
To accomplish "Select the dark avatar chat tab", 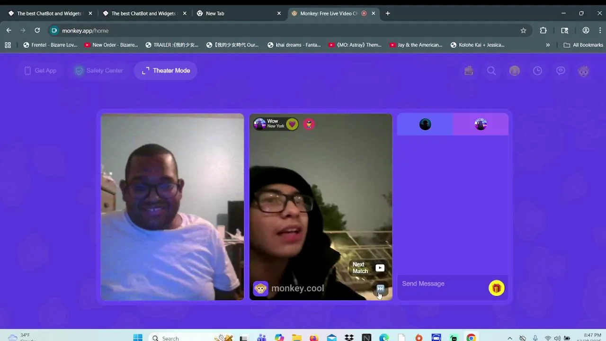I will pos(425,124).
